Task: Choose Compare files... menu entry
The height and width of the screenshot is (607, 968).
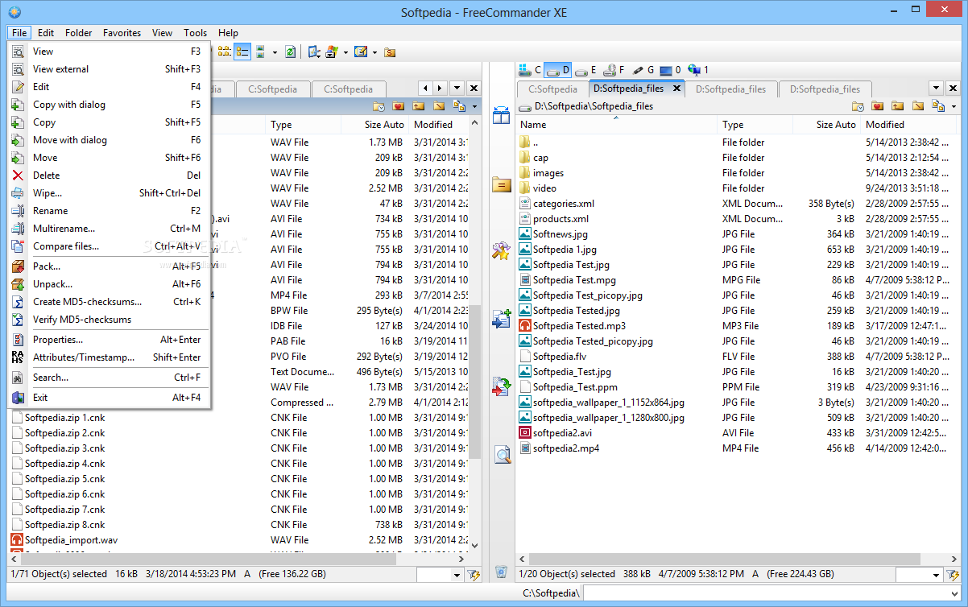Action: 109,246
